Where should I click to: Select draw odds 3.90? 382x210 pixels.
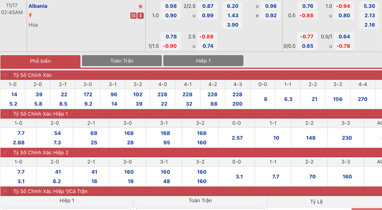pos(233,25)
